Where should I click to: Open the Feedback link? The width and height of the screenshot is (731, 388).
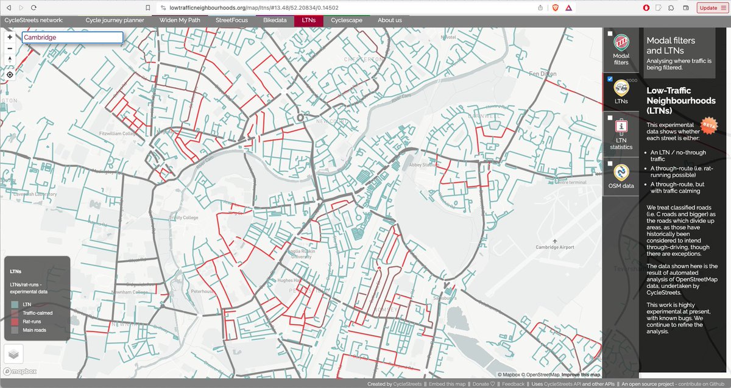tap(513, 384)
